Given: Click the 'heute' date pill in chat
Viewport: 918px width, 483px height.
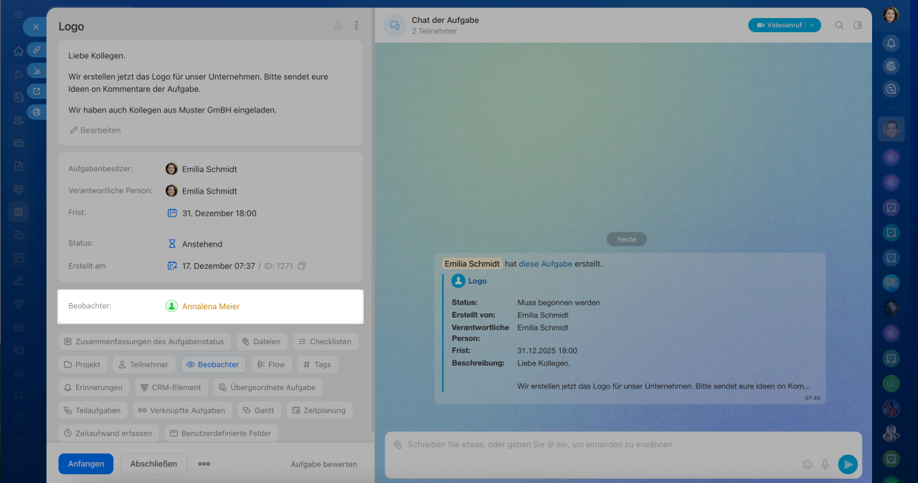Looking at the screenshot, I should click(627, 239).
